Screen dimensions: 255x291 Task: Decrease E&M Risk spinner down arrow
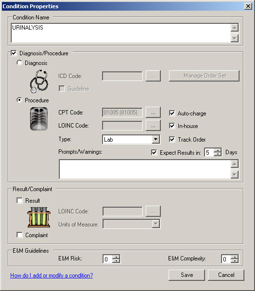(116, 261)
